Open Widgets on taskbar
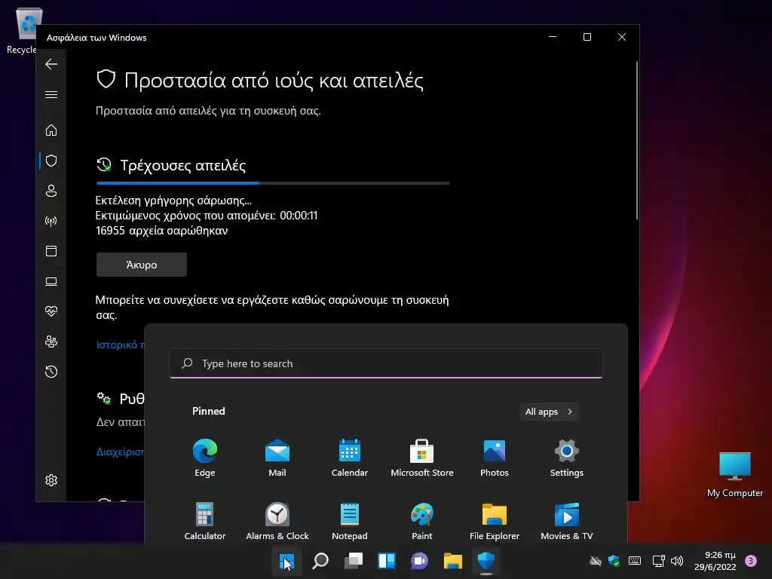Image resolution: width=772 pixels, height=579 pixels. coord(387,561)
